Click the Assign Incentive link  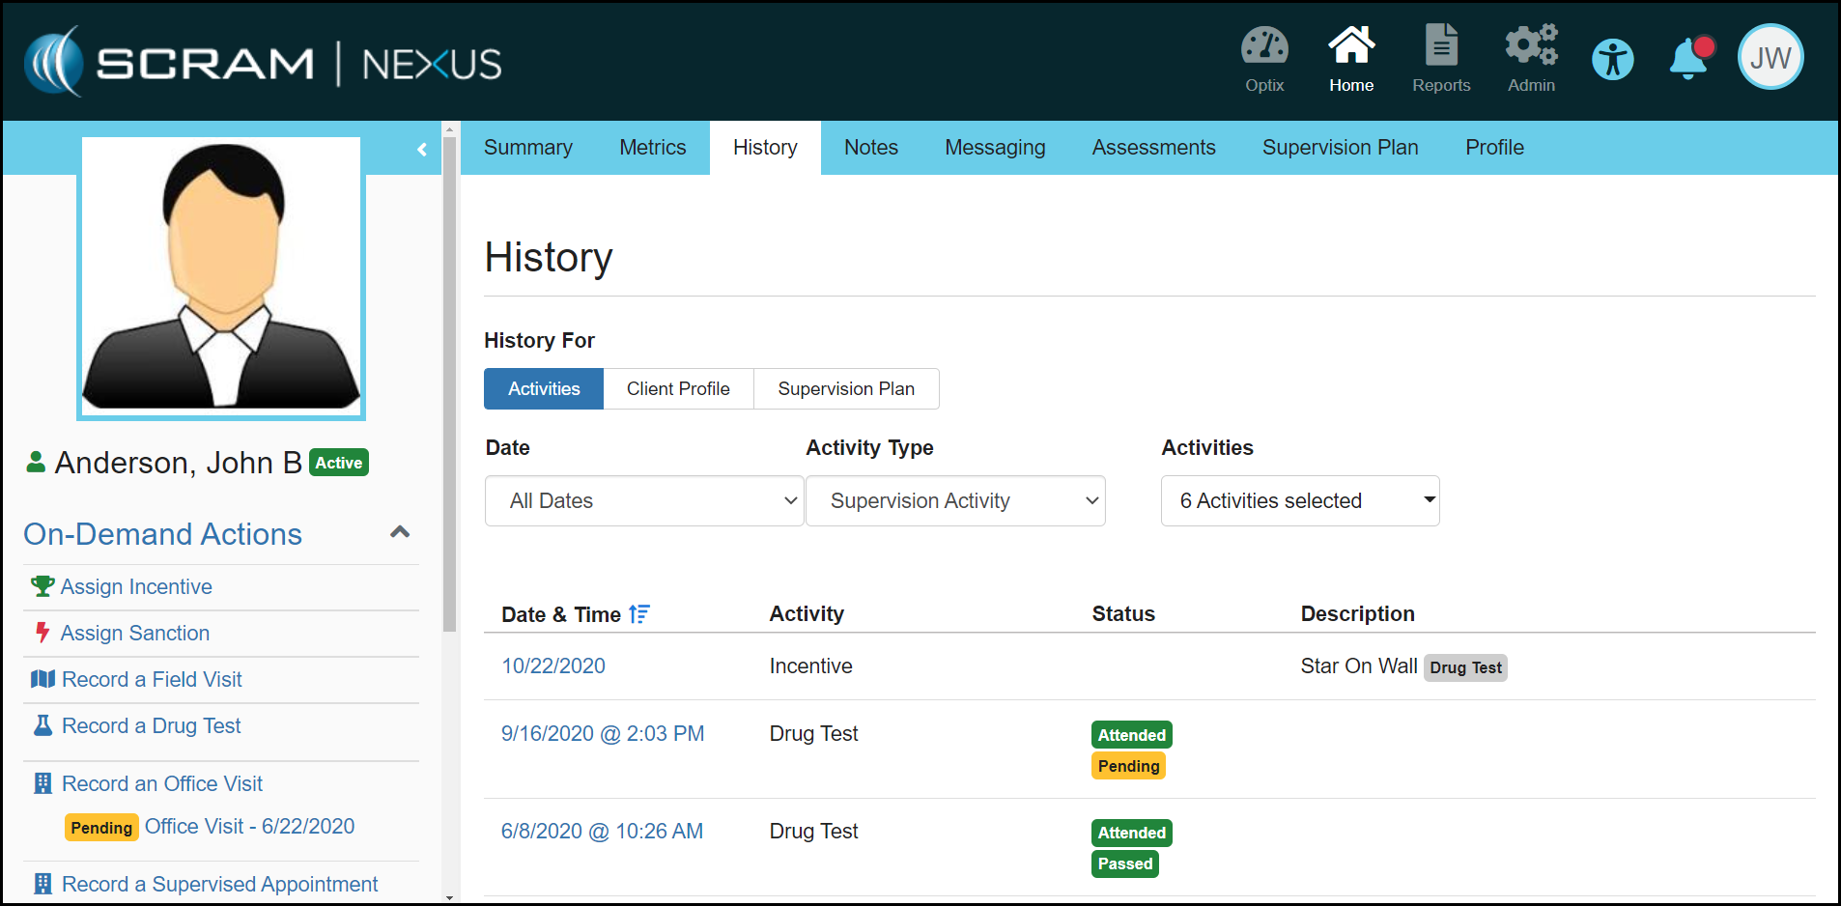pyautogui.click(x=136, y=586)
